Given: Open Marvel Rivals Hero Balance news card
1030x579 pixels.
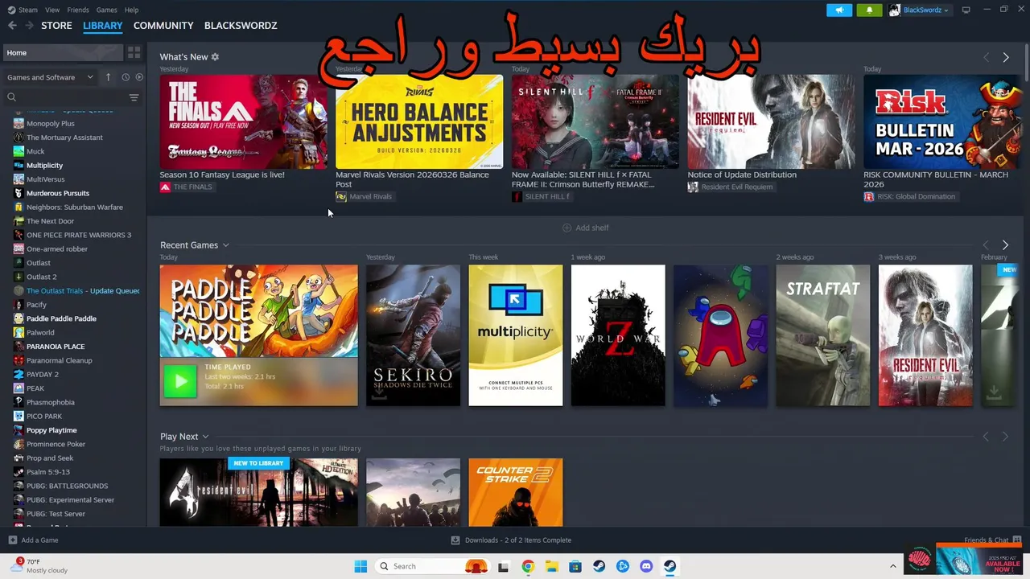Looking at the screenshot, I should click(419, 121).
